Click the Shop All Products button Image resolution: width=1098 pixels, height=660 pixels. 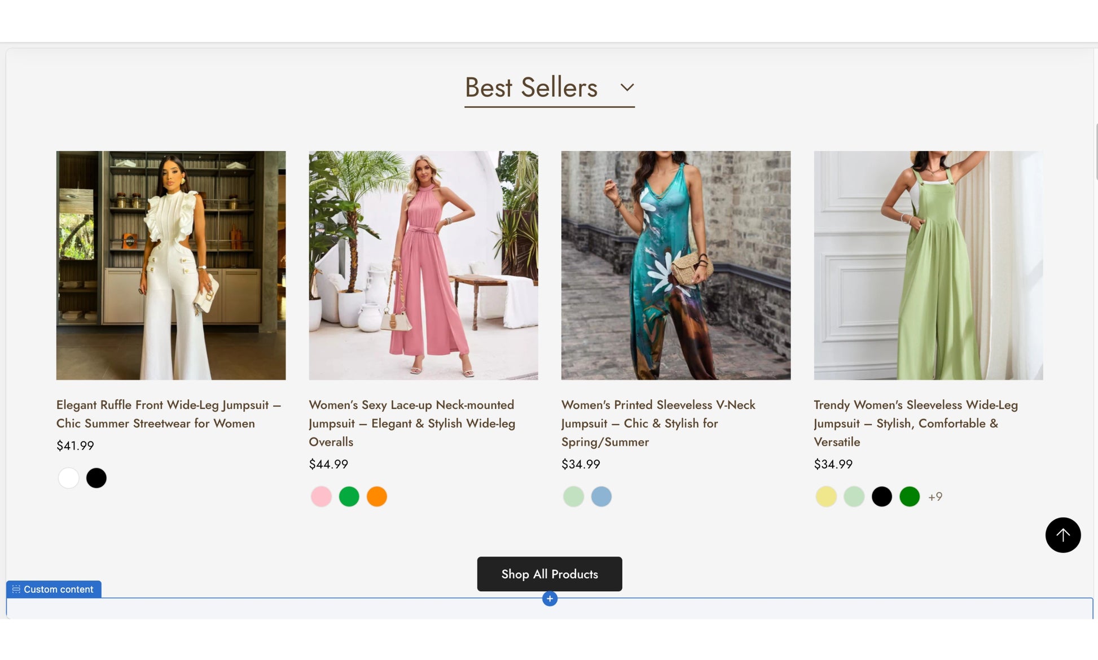coord(550,574)
